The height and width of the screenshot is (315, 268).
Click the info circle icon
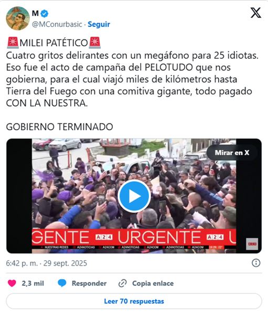tap(256, 263)
